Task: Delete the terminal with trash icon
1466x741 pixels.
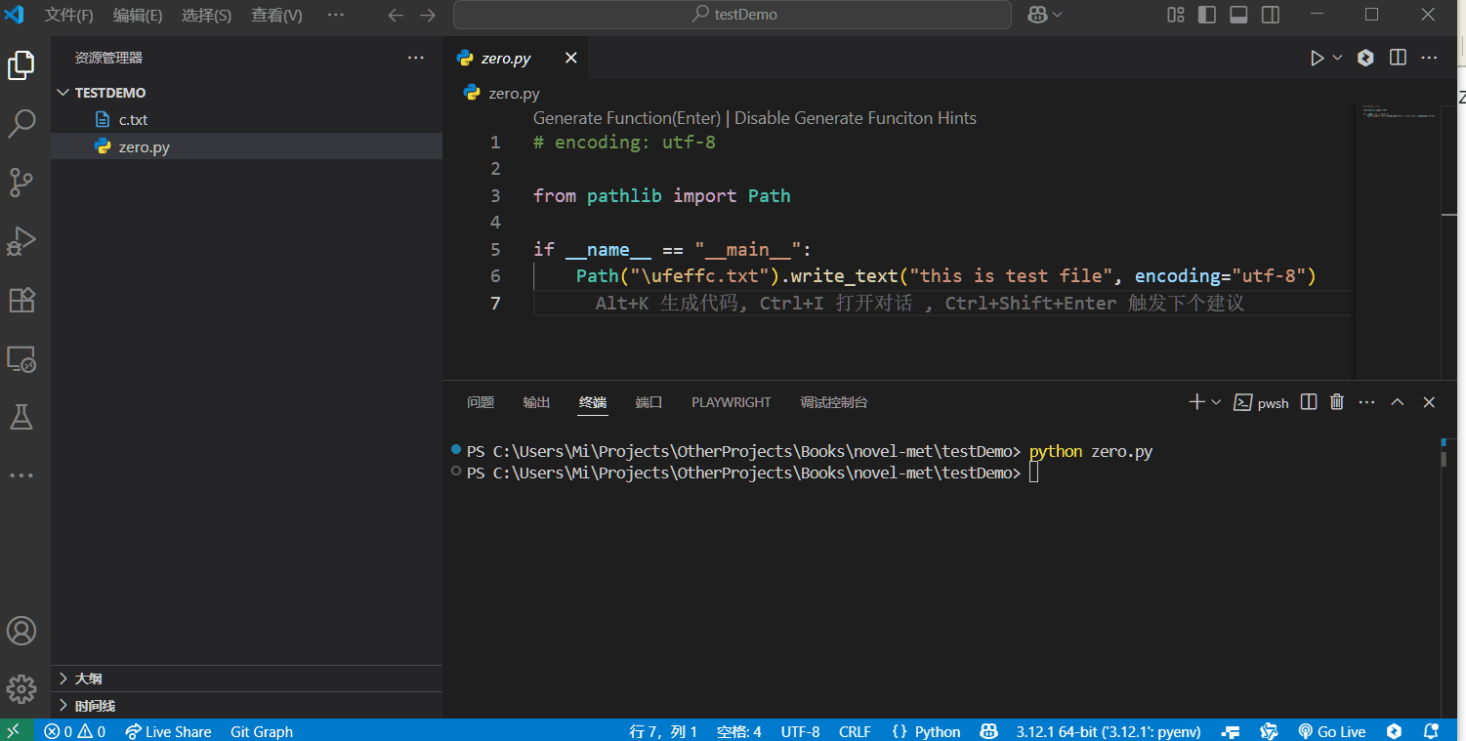Action: (1337, 402)
